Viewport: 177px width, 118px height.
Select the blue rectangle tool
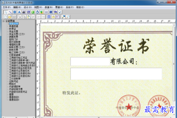pyautogui.click(x=15, y=12)
